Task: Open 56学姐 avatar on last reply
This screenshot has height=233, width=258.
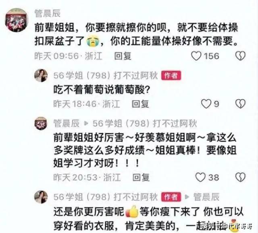Action: pyautogui.click(x=41, y=197)
